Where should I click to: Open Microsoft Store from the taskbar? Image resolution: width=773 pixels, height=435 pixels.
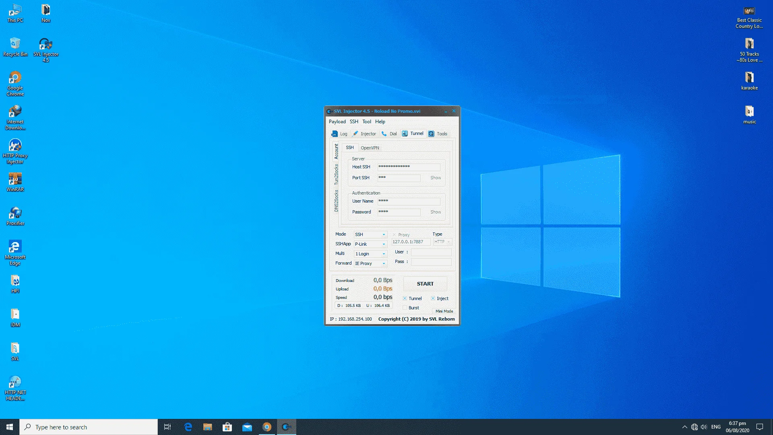(227, 427)
